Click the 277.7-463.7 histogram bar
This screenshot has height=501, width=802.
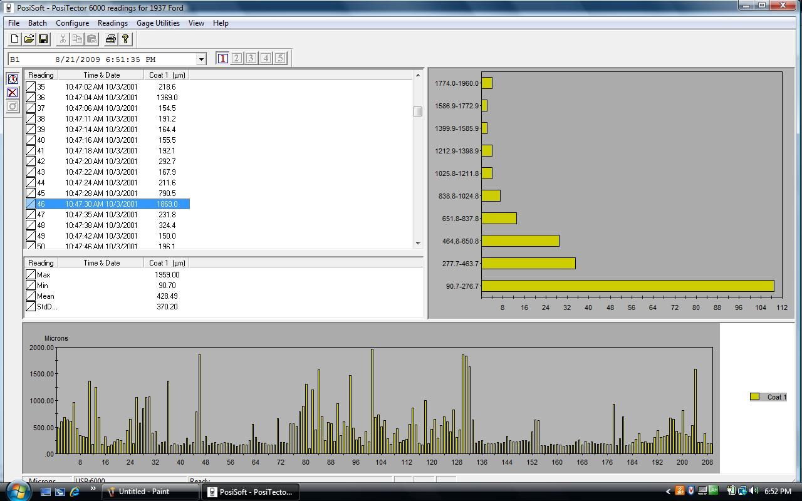[x=529, y=264]
